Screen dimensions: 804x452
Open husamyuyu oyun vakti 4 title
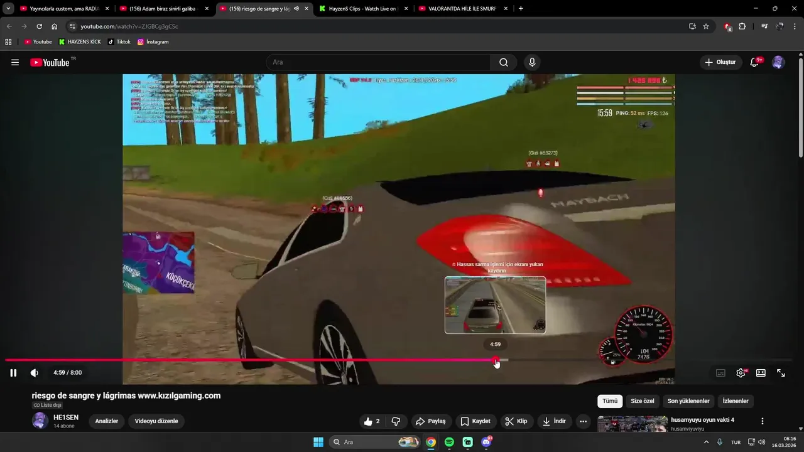click(x=702, y=420)
